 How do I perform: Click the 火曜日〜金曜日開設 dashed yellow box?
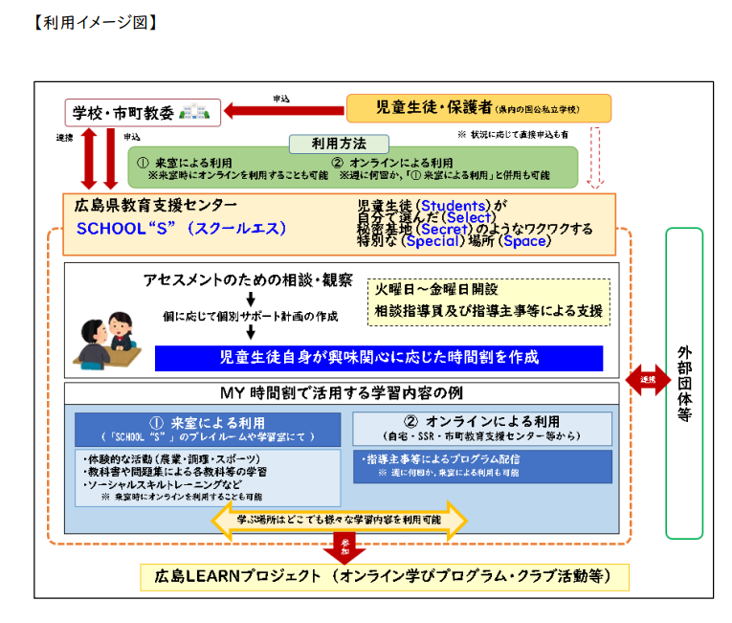pyautogui.click(x=488, y=299)
